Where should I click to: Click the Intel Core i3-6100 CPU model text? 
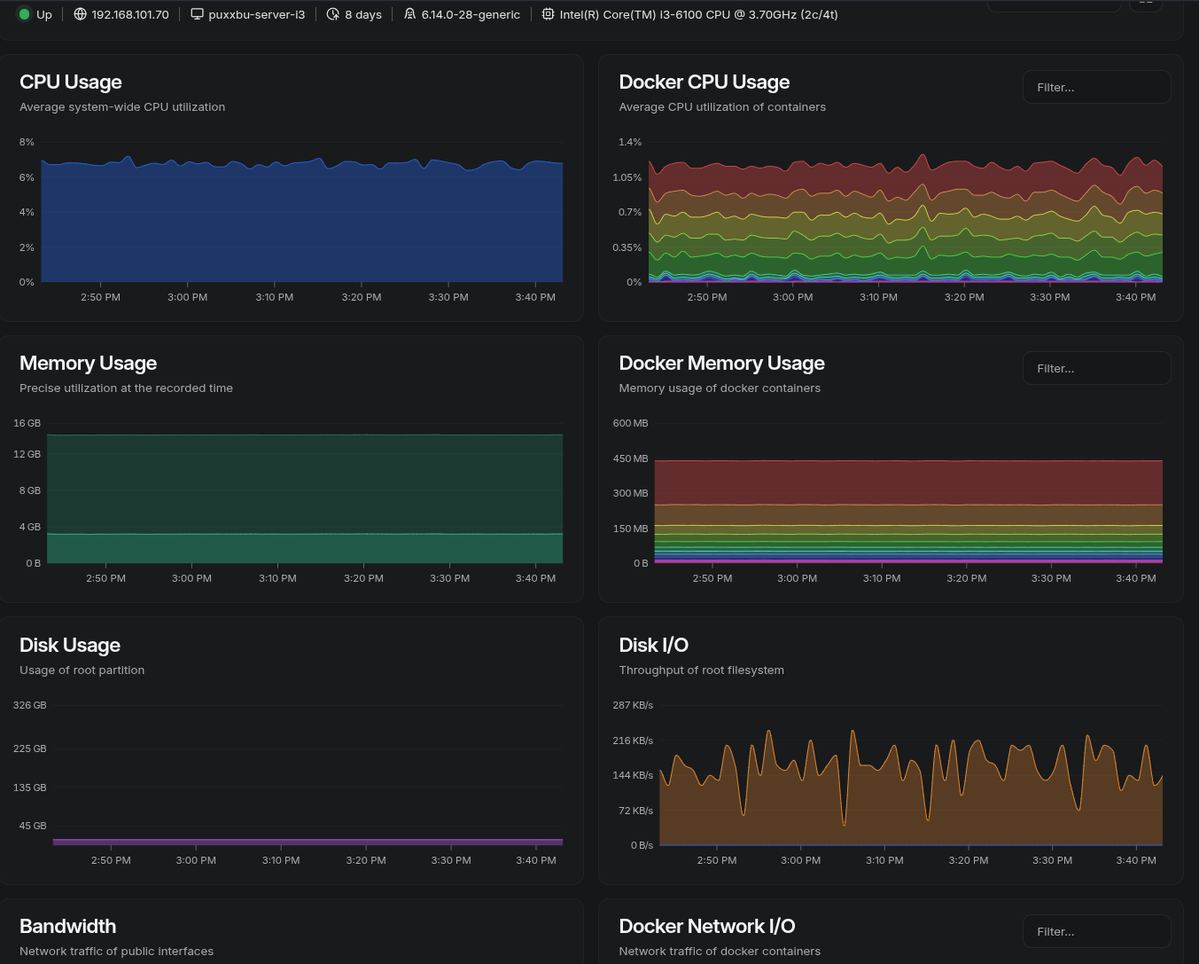point(698,14)
